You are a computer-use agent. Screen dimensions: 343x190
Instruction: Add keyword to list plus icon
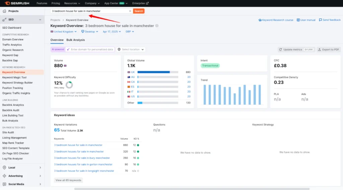click(157, 26)
